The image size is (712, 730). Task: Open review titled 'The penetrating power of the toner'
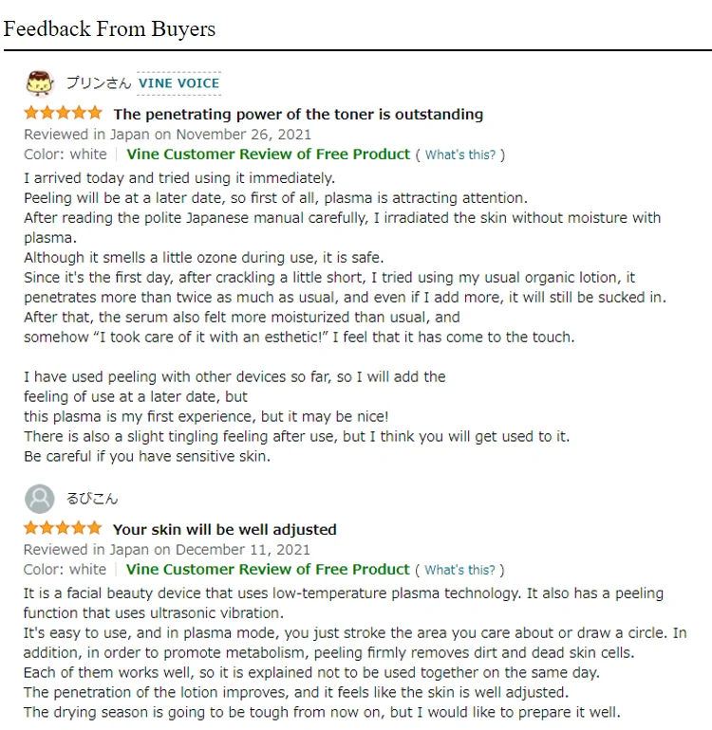297,115
